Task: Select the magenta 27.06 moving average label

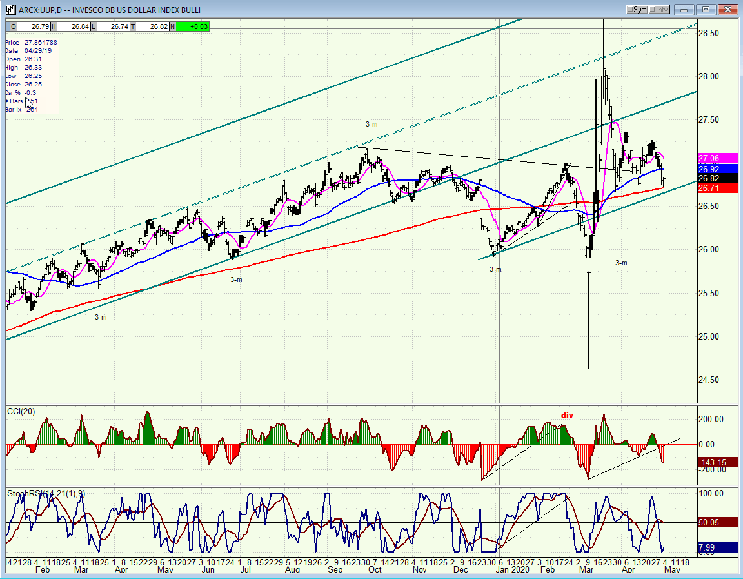Action: 718,158
